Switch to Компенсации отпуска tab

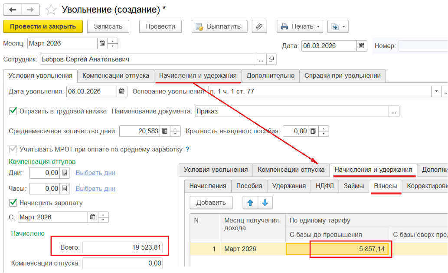click(x=116, y=76)
